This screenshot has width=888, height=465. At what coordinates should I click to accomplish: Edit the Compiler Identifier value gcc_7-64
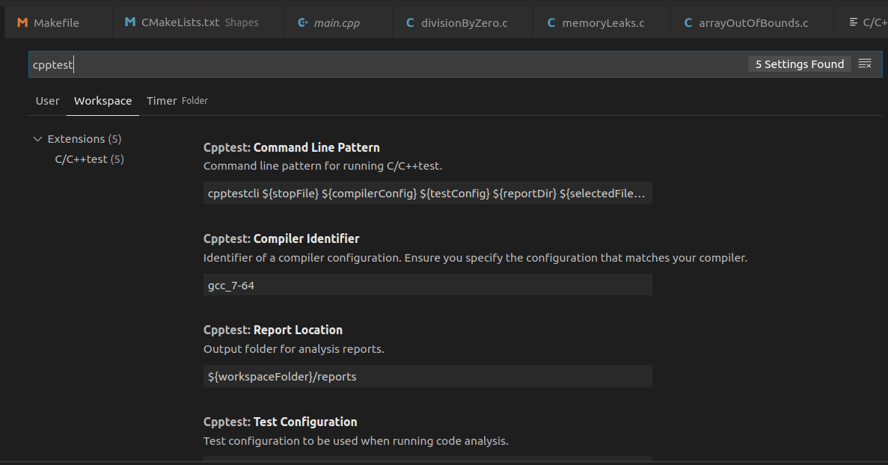pyautogui.click(x=427, y=284)
